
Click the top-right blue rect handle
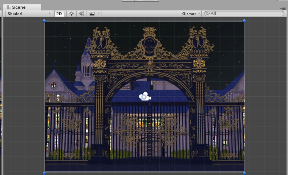point(244,21)
